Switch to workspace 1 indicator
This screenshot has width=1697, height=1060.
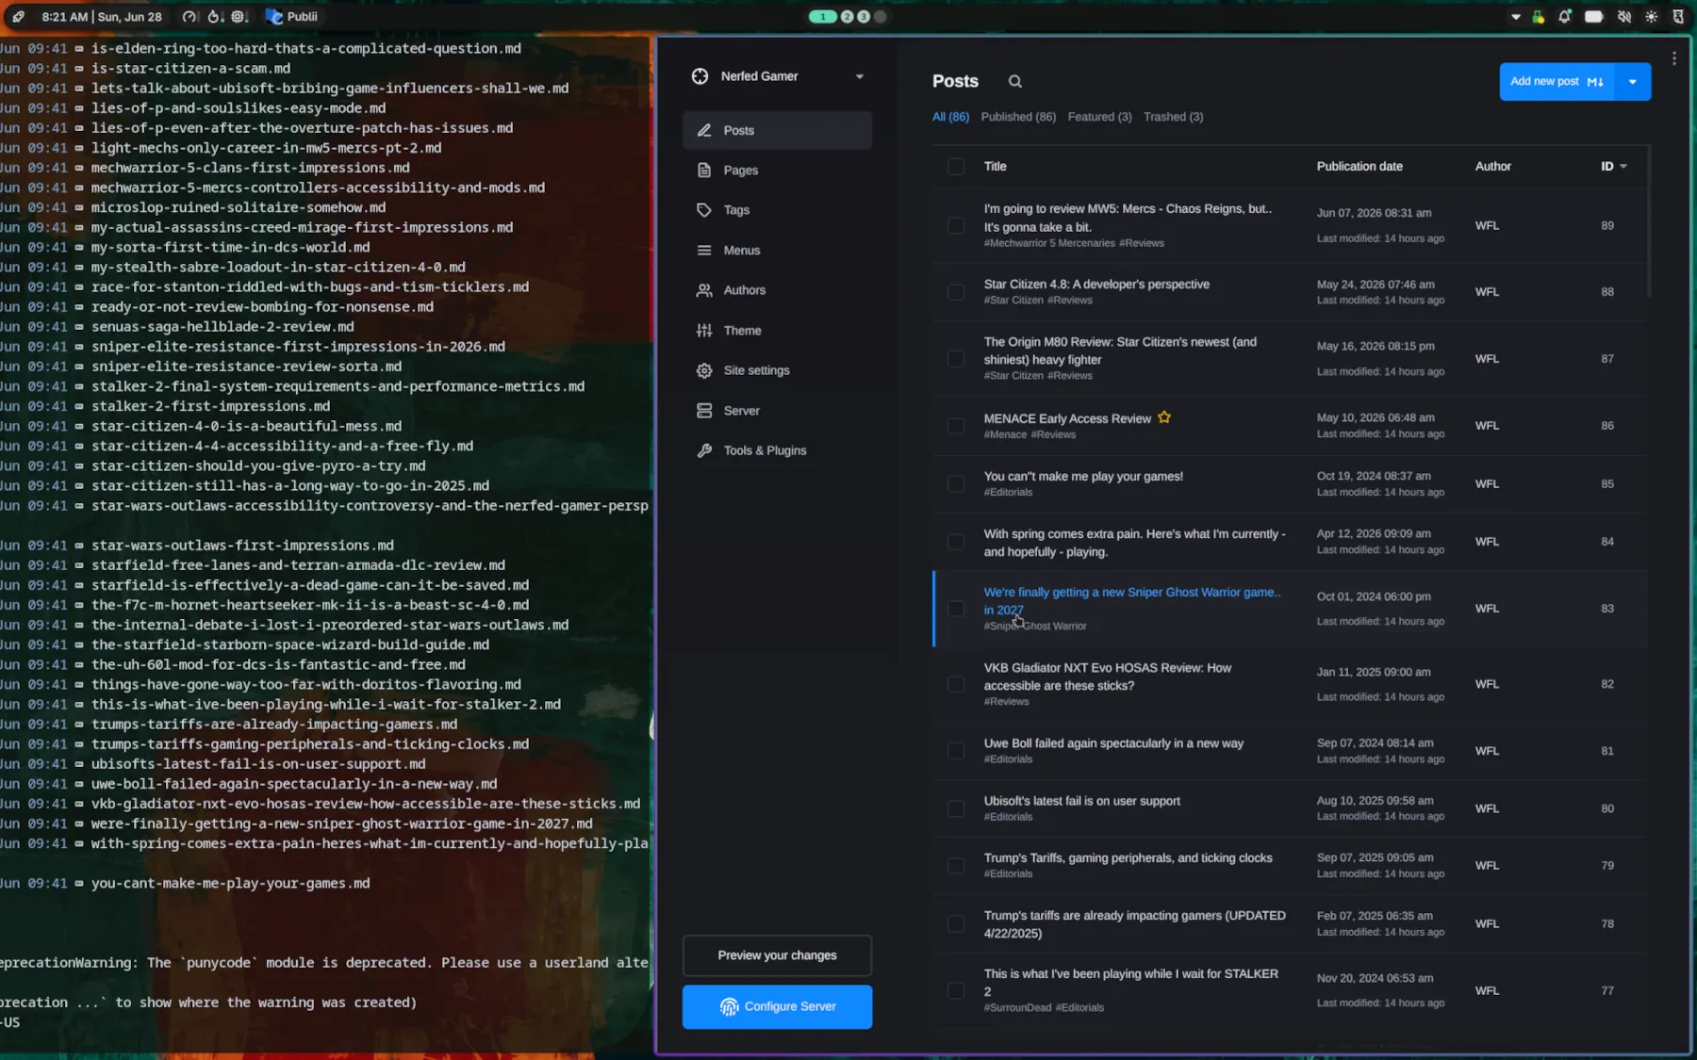pyautogui.click(x=823, y=16)
